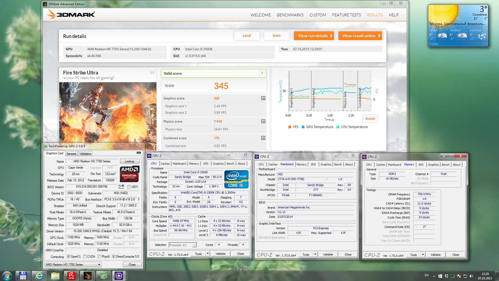
Task: Open the CUSTOM menu in 3DMark
Action: 318,15
